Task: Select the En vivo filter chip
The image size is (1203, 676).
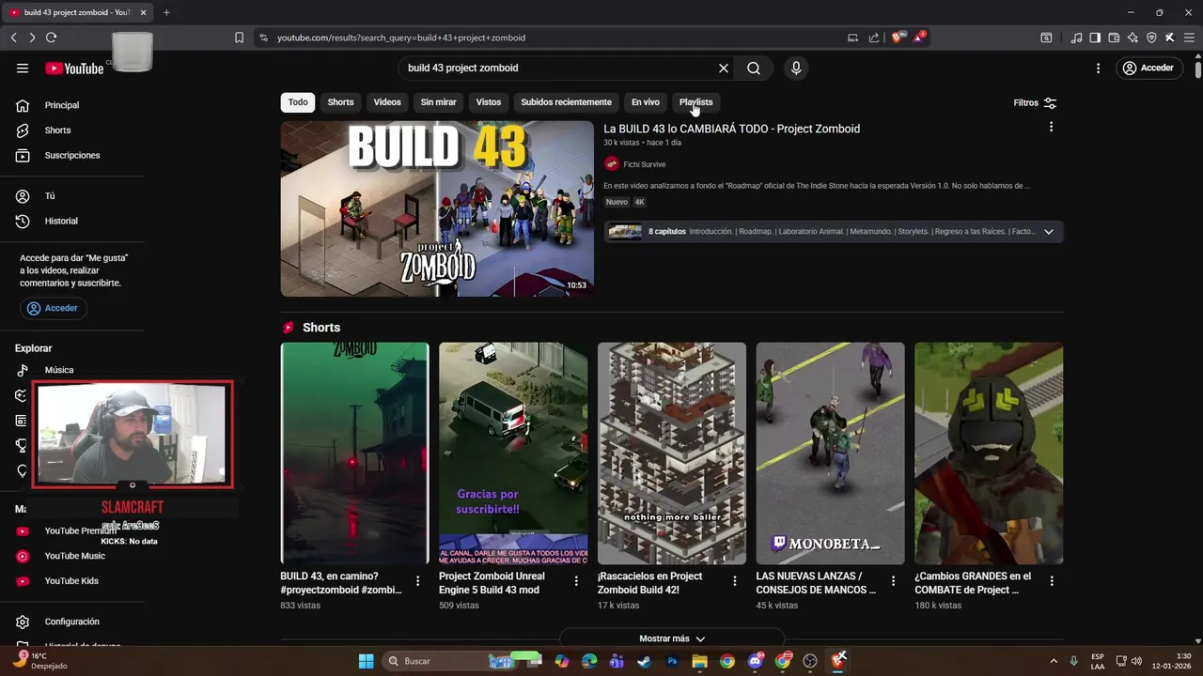Action: 646,102
